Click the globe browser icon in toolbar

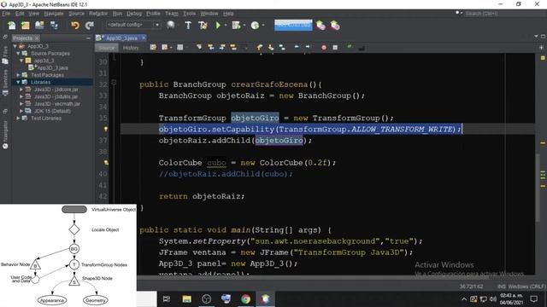pos(171,25)
